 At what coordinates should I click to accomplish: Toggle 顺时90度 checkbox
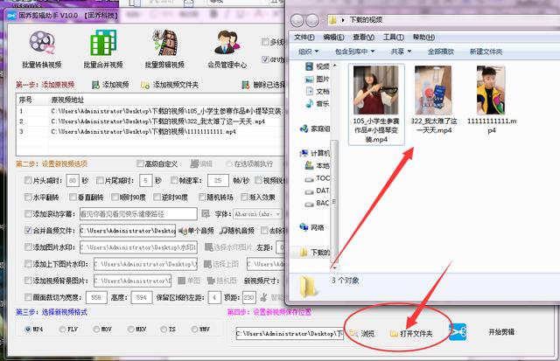tap(115, 197)
